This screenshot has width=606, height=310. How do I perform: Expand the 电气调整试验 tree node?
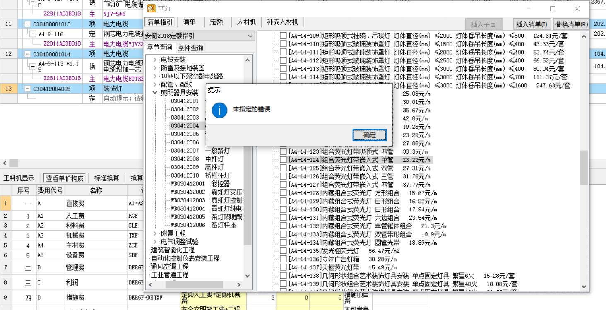click(x=155, y=242)
